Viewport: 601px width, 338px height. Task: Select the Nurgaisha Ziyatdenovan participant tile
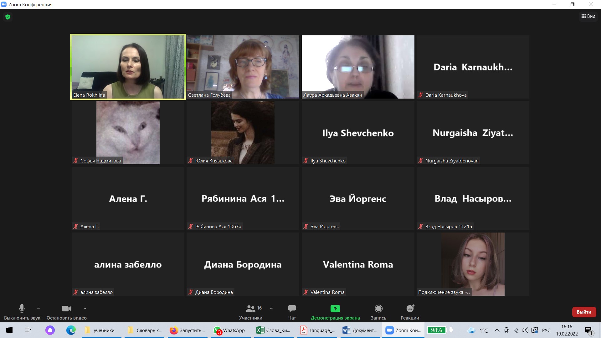[x=473, y=133]
